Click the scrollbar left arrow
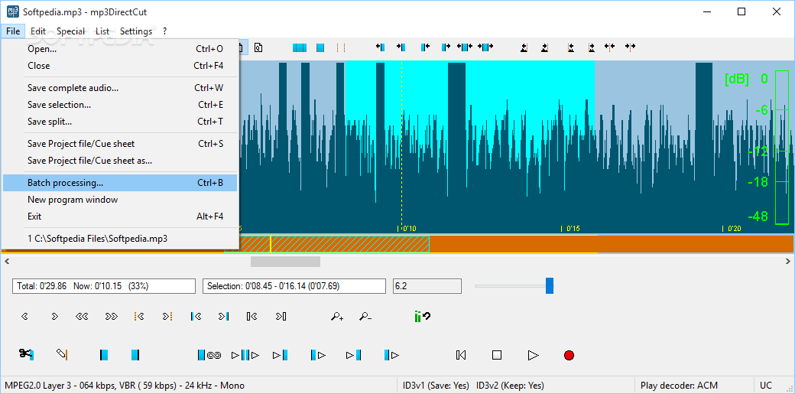Image resolution: width=795 pixels, height=394 pixels. [x=6, y=262]
